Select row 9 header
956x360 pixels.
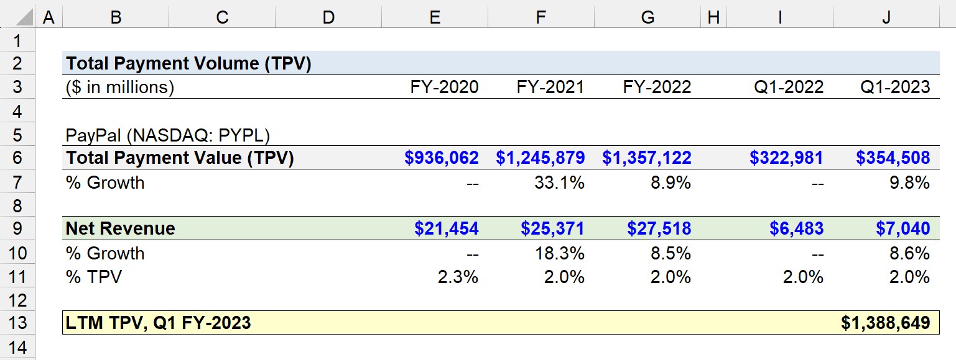click(17, 228)
